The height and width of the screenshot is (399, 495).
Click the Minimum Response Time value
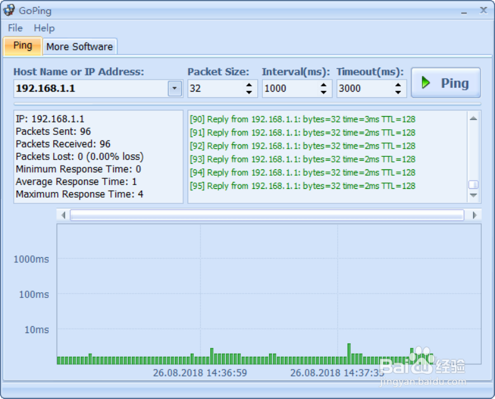click(78, 169)
